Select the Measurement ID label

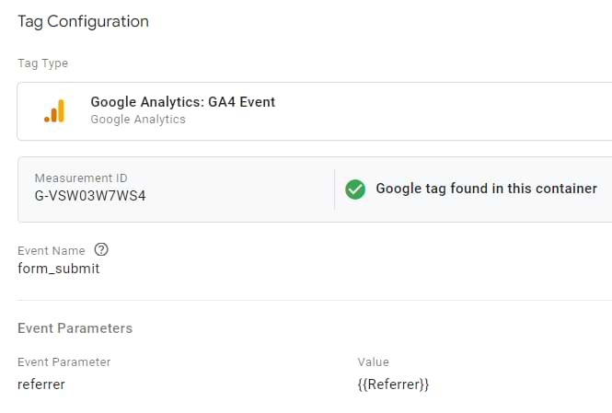[79, 178]
